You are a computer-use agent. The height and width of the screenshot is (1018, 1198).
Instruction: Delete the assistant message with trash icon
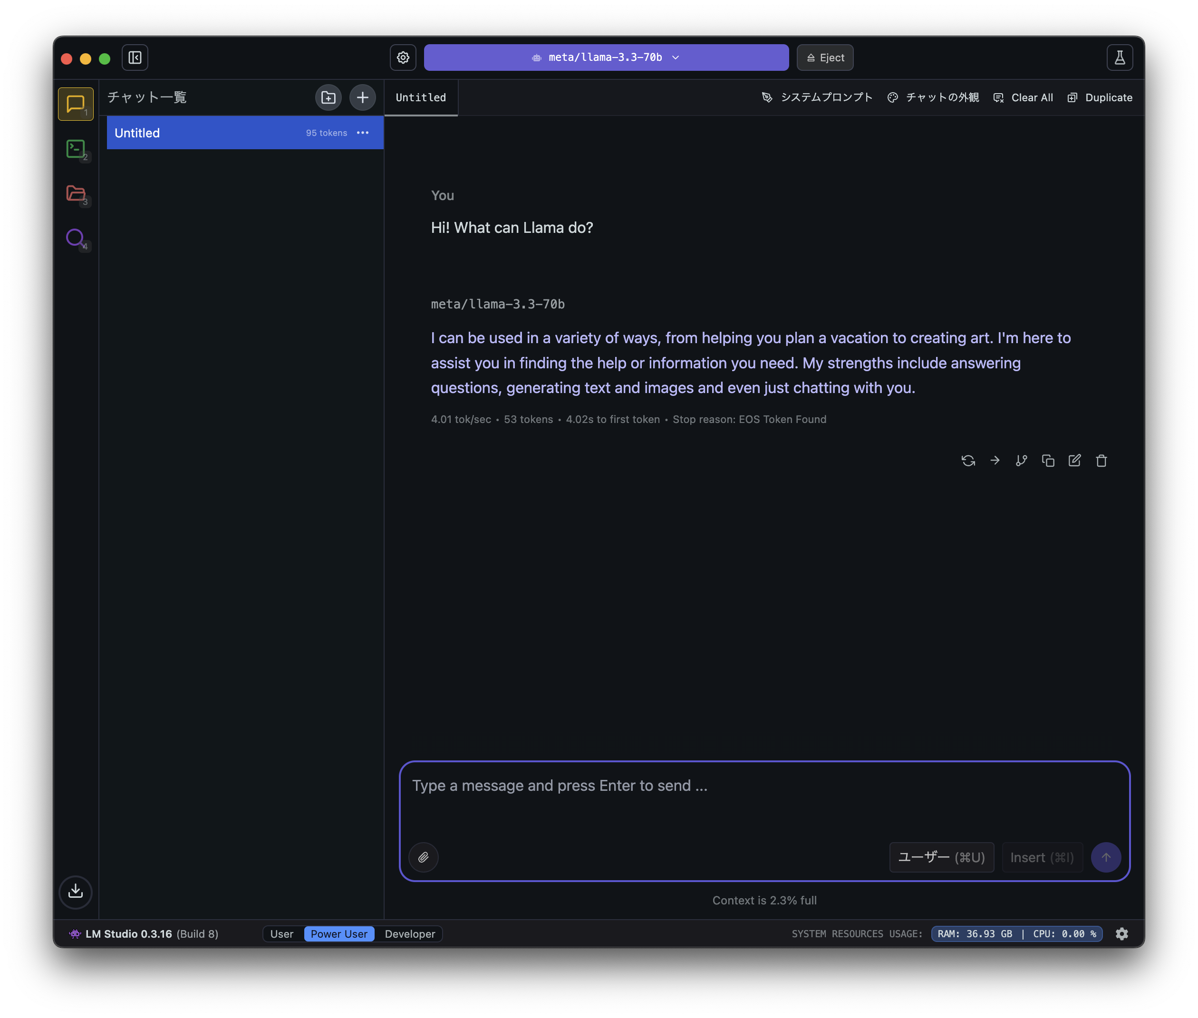[x=1101, y=461]
